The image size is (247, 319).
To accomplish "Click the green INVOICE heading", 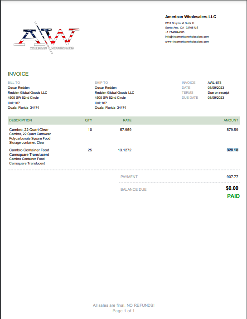I will (x=18, y=74).
